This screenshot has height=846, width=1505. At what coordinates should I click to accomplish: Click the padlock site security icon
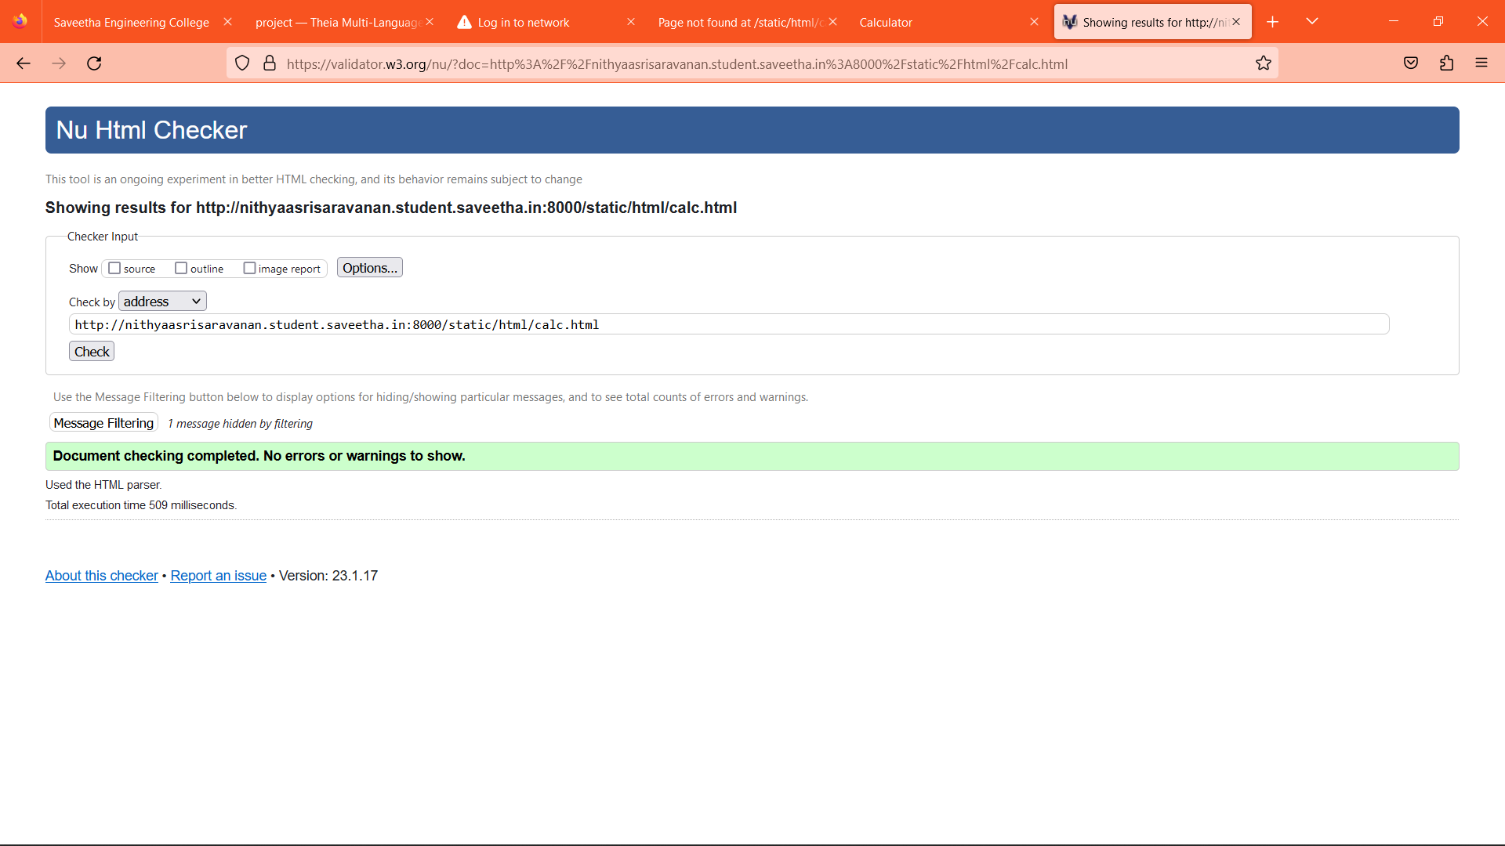click(x=270, y=63)
